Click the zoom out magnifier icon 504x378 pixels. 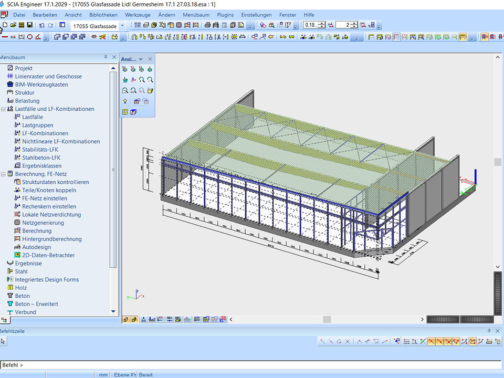point(150,80)
